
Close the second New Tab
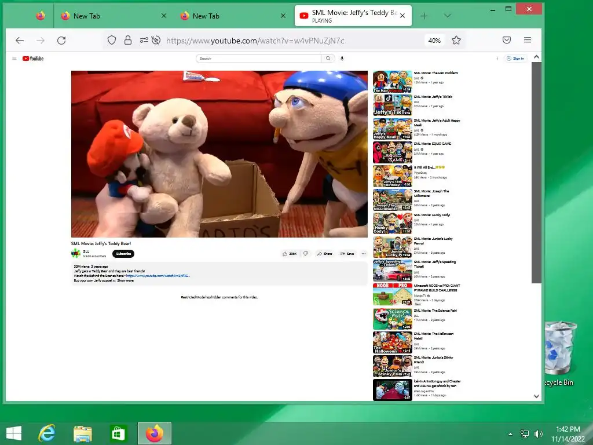283,16
